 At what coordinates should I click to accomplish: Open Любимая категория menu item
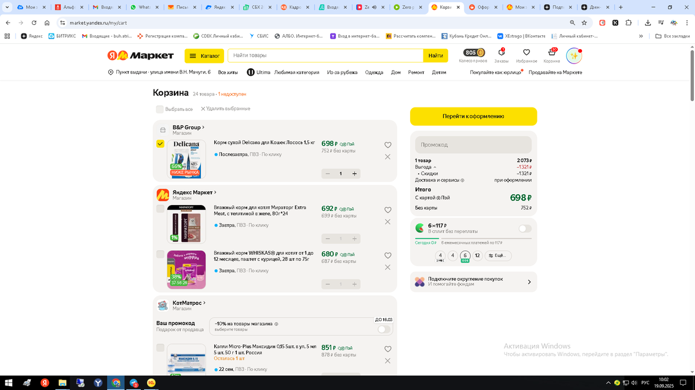coord(297,72)
